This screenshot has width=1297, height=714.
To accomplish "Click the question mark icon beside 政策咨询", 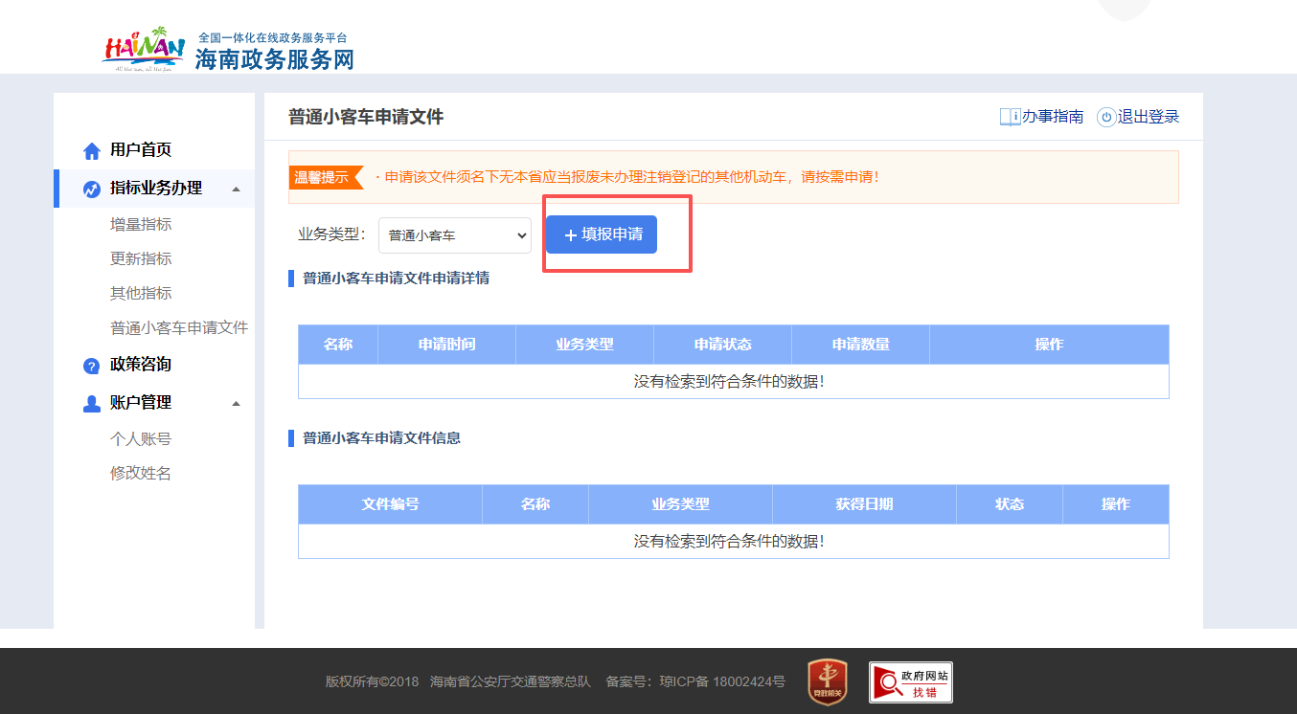I will click(91, 364).
